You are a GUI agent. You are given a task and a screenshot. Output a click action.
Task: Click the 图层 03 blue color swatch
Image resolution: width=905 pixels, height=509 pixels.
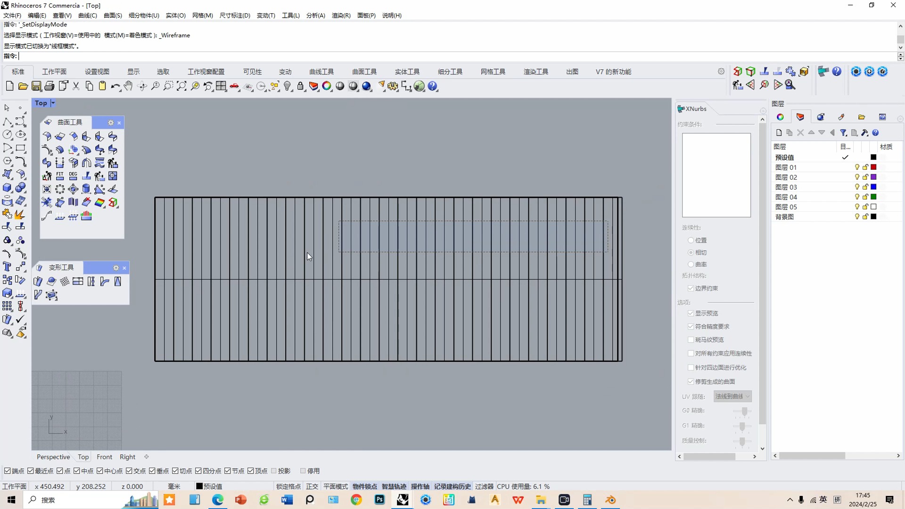[873, 187]
